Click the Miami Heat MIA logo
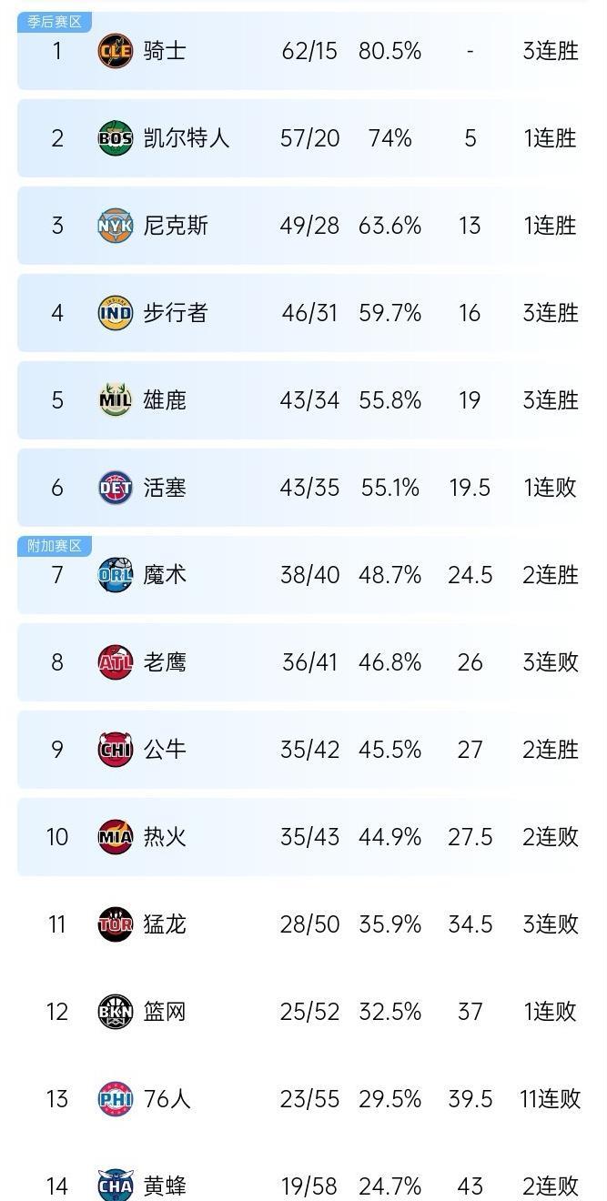 (x=116, y=837)
